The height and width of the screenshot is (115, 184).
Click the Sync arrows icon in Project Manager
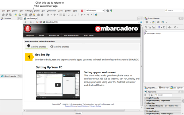coord(146,27)
